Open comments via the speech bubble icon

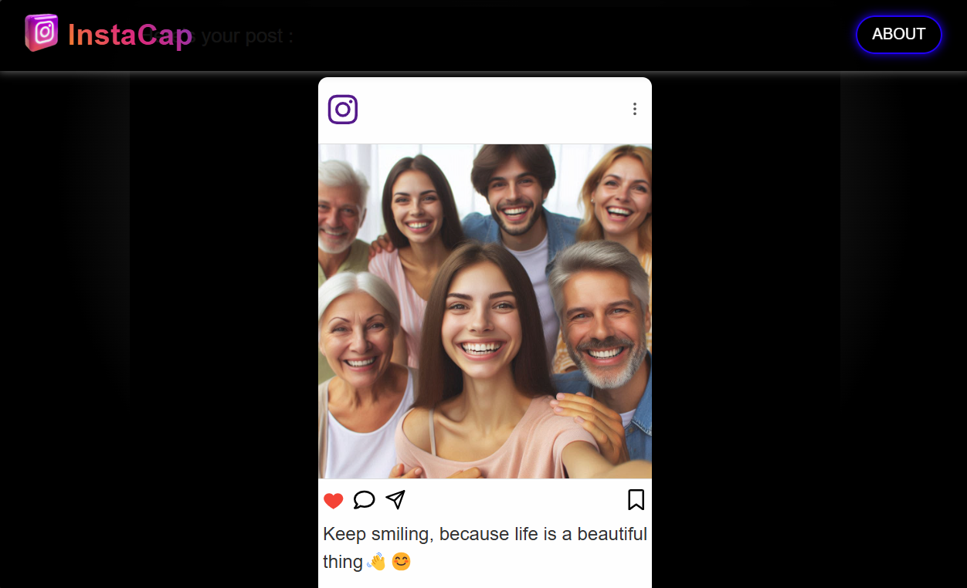tap(364, 500)
